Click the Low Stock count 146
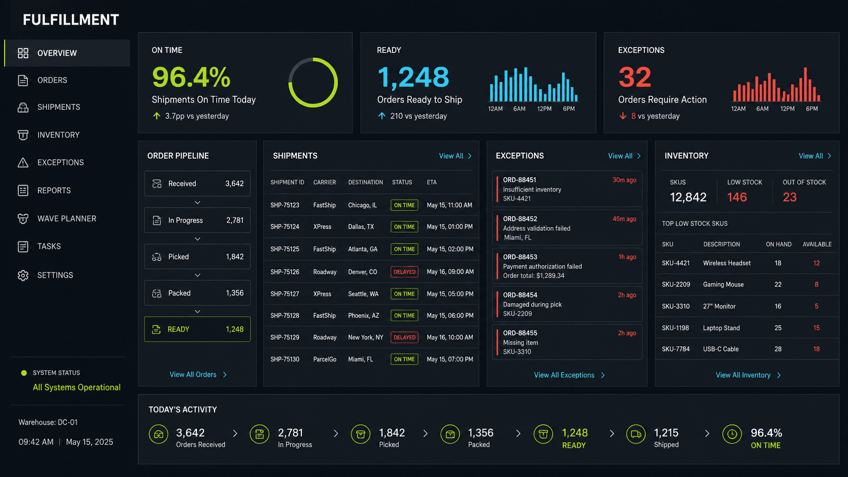The width and height of the screenshot is (848, 477). [x=737, y=197]
